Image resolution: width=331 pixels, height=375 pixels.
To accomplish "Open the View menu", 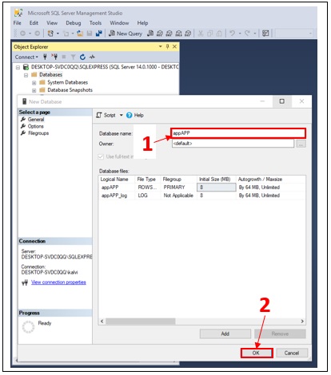I will tap(52, 23).
